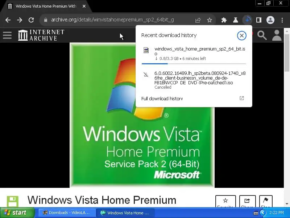Open the Internet Archive hamburger menu
The height and width of the screenshot is (218, 290).
coord(7,35)
